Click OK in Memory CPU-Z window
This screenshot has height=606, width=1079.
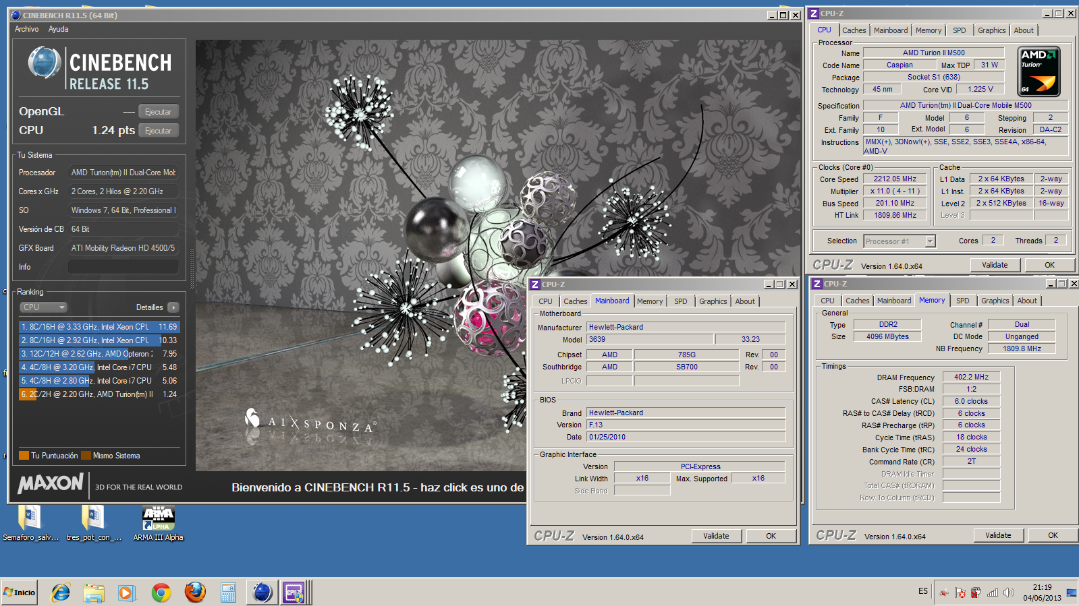[1053, 535]
